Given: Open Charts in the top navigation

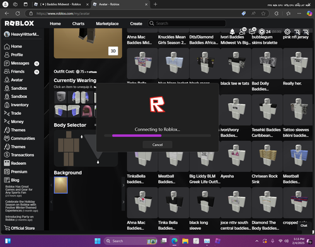Looking at the screenshot, I should pyautogui.click(x=78, y=23).
